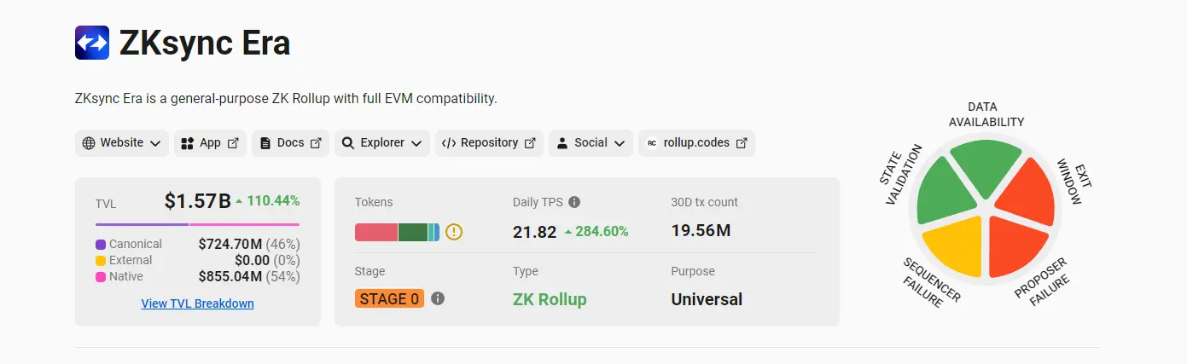Click the rollup.codes button label
Viewport: 1187px width, 364px height.
pos(696,143)
